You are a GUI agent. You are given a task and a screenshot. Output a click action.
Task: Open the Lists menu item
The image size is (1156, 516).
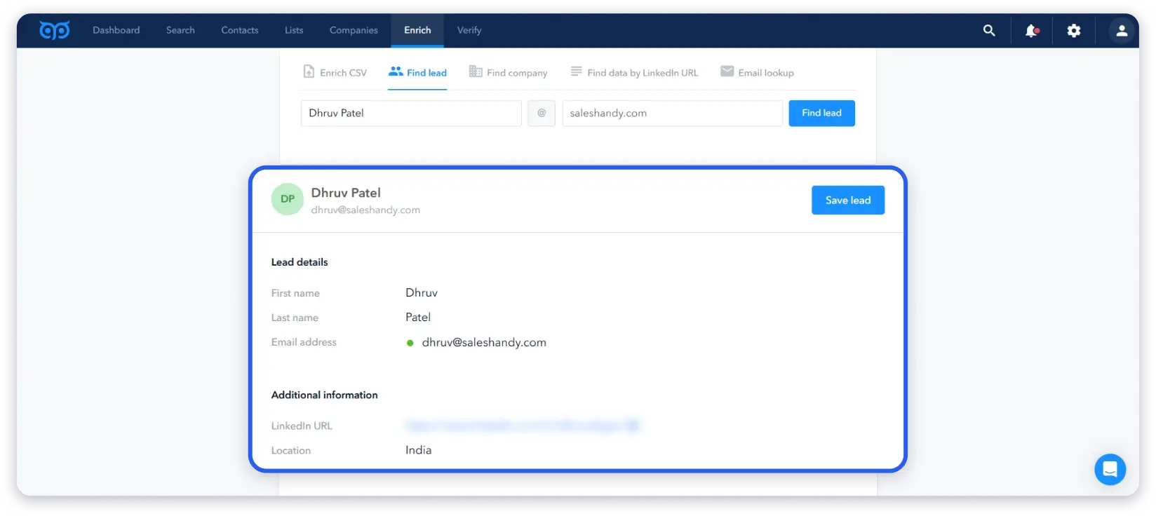pos(294,30)
